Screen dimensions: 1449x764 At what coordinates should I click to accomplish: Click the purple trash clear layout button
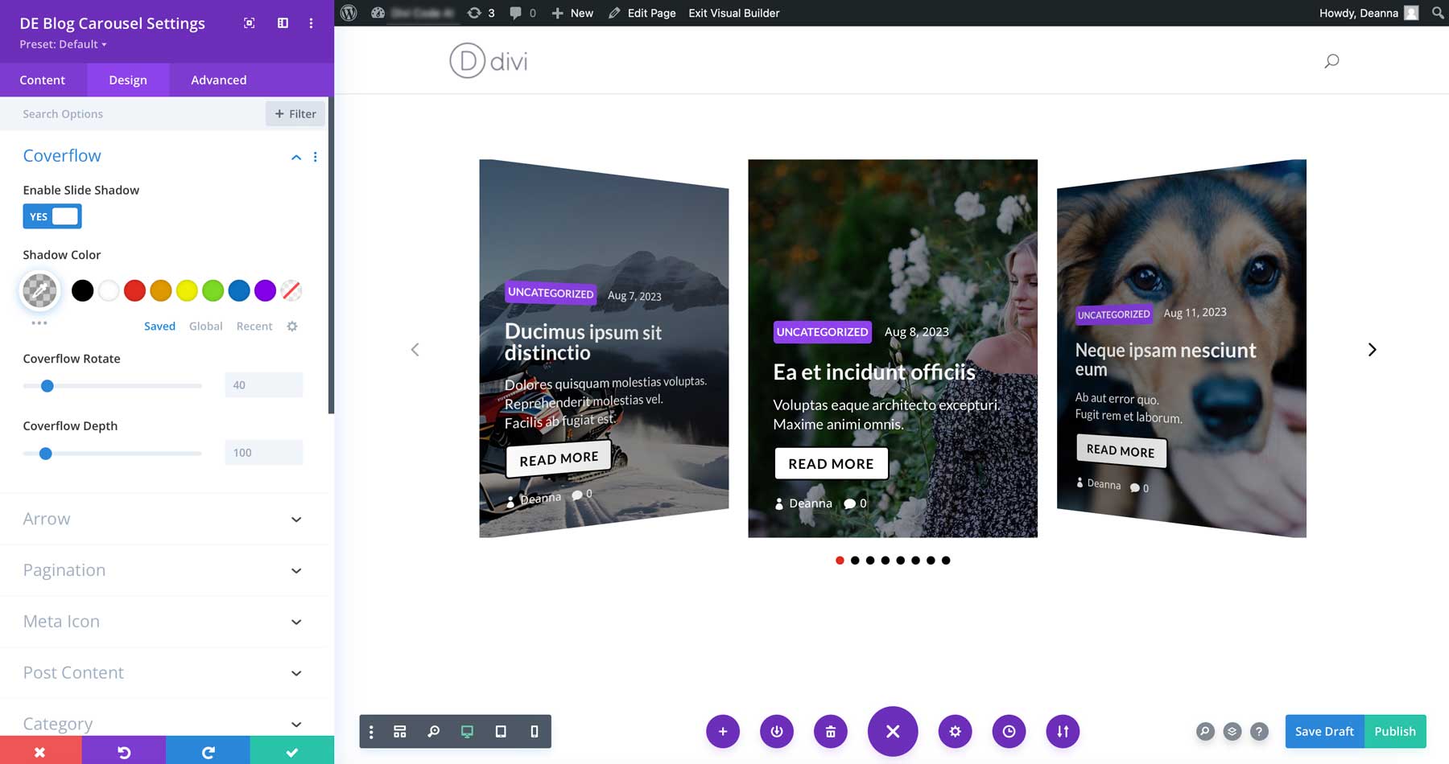pos(831,732)
